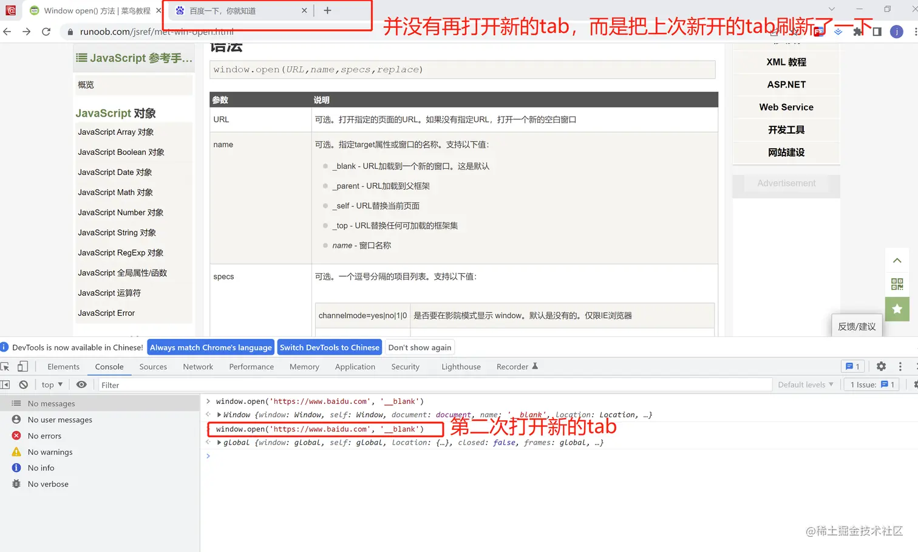Click Switch DevTools to Chinese
This screenshot has width=918, height=552.
pyautogui.click(x=330, y=347)
